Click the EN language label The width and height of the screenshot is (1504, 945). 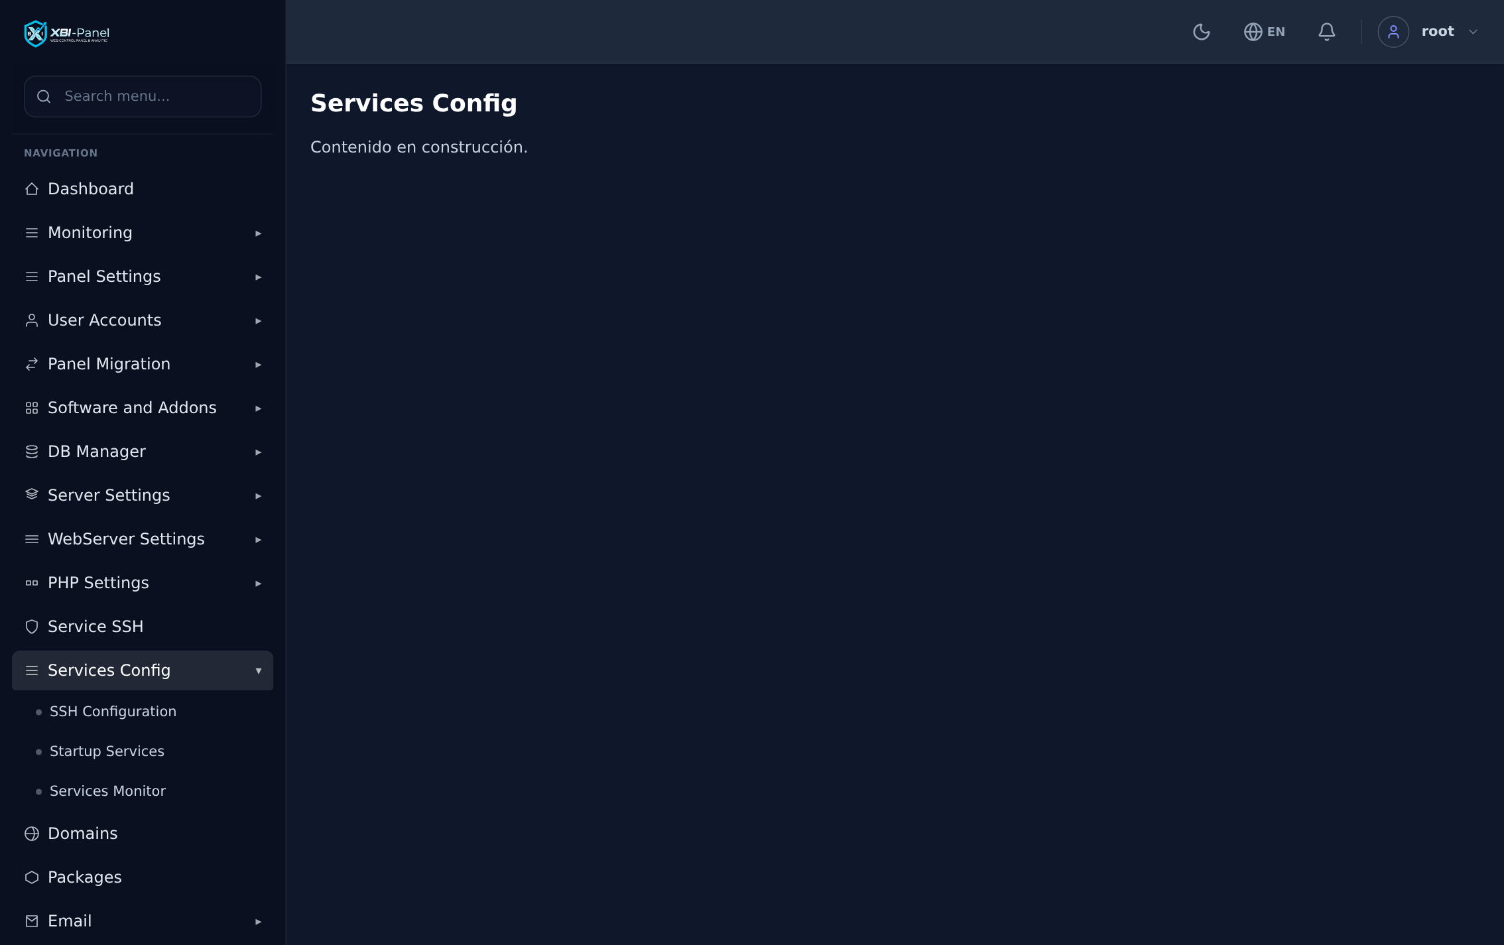pos(1276,32)
